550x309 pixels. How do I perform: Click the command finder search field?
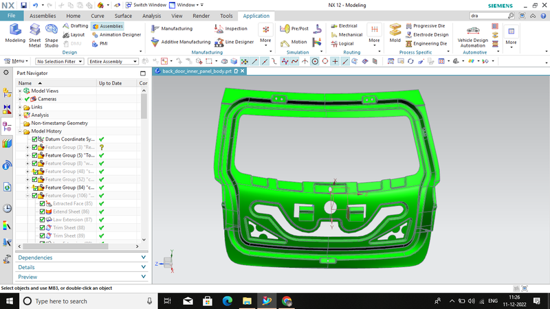coord(488,16)
